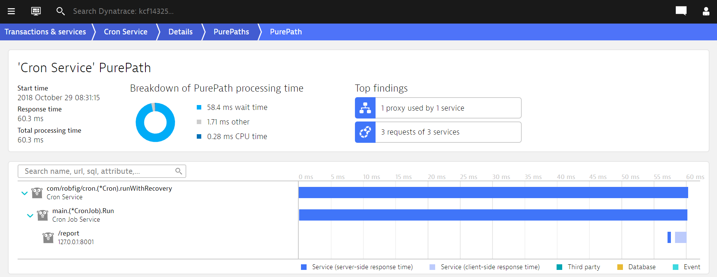Click the Cron Service label under runWithRecovery
Viewport: 717px width, 277px height.
[64, 197]
